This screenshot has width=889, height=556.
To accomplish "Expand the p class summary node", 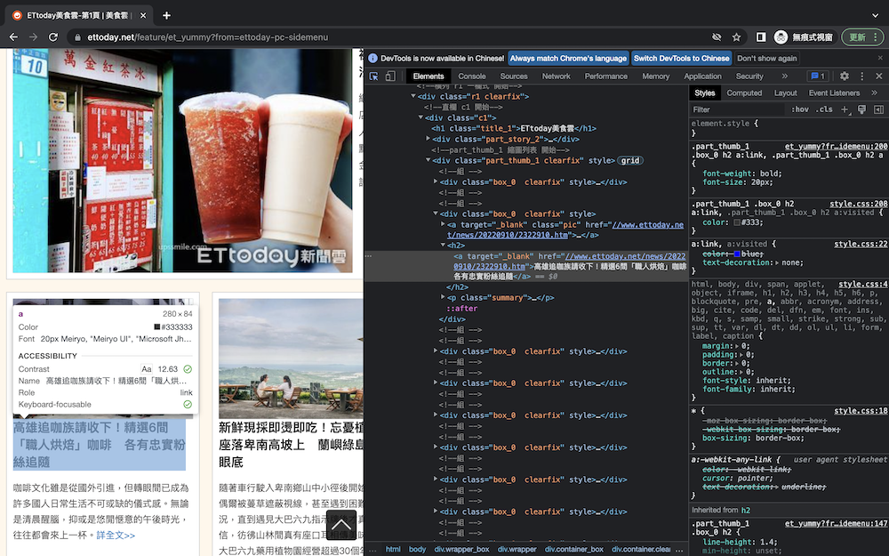I will (443, 297).
